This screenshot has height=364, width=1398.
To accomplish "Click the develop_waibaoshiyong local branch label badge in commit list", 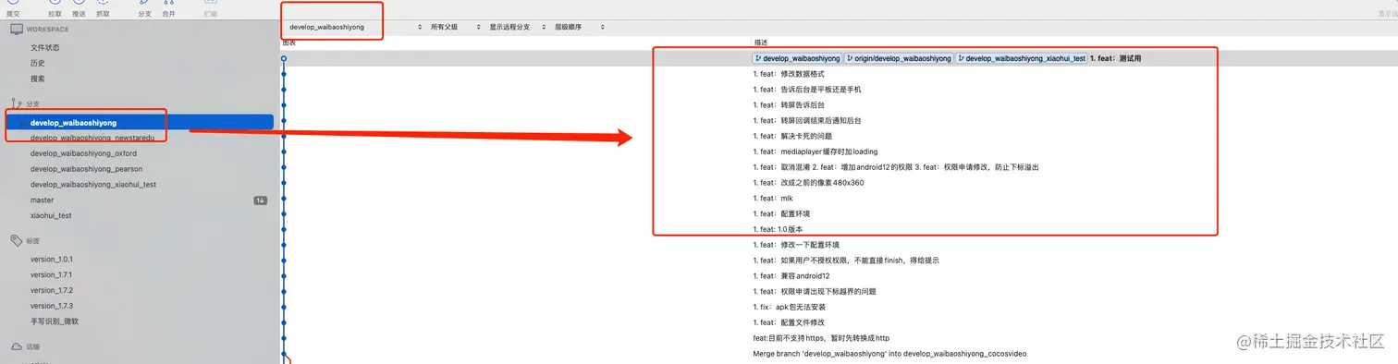I will (797, 58).
